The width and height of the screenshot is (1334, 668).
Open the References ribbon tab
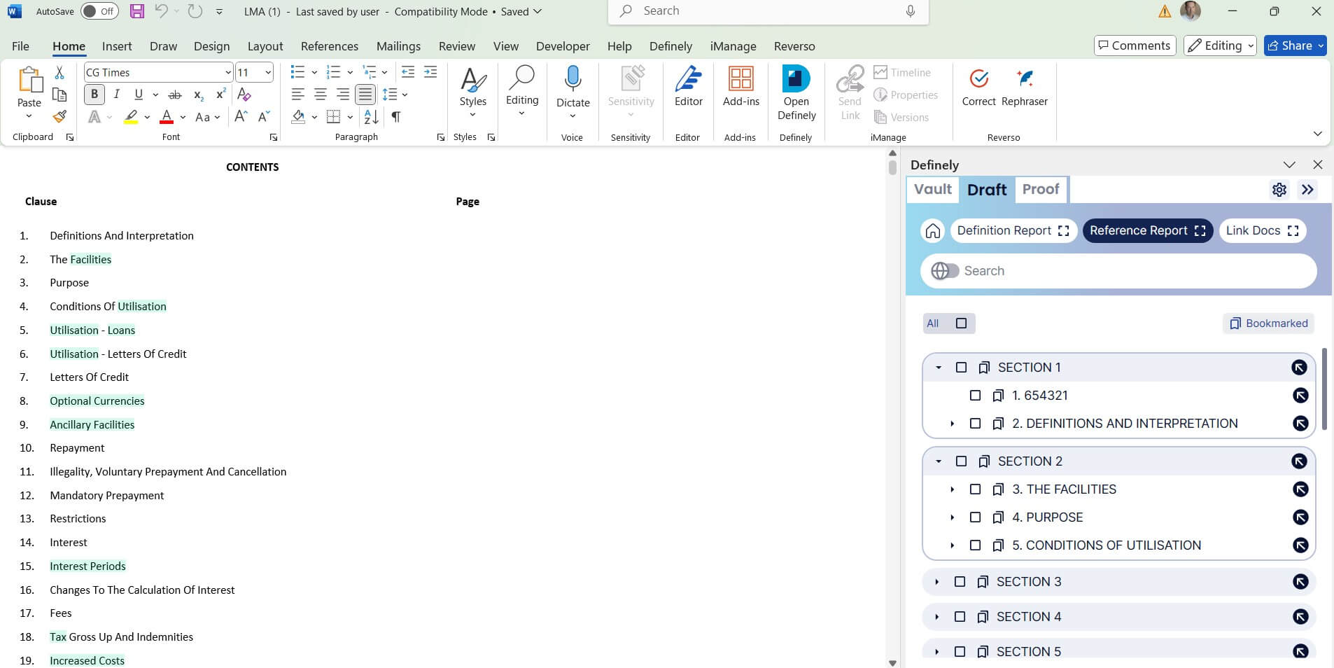[x=329, y=46]
